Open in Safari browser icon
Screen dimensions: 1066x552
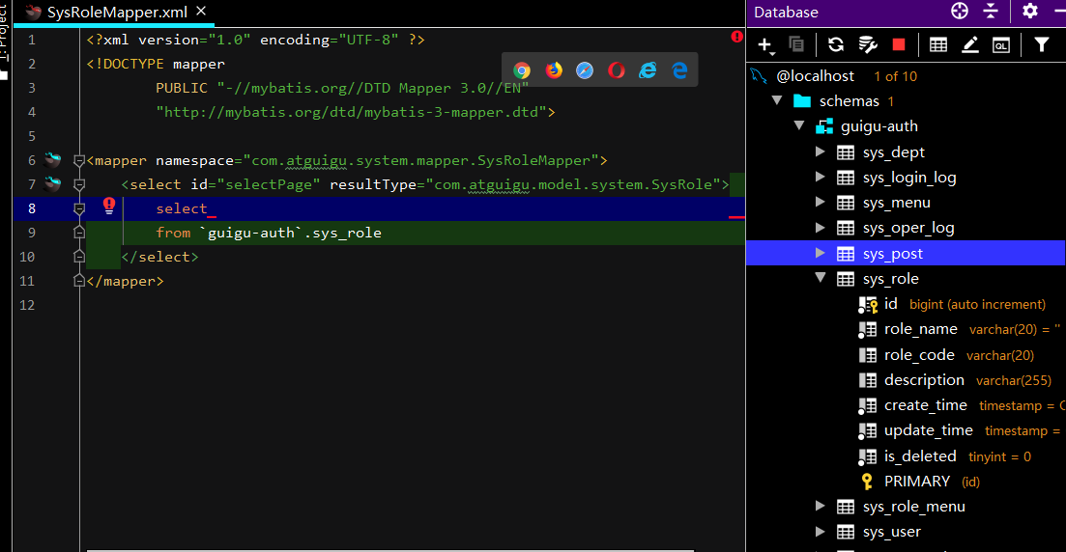click(x=585, y=69)
